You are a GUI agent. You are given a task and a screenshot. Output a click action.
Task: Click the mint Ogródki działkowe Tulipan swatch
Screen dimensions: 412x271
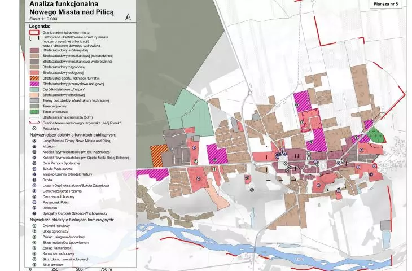[x=34, y=89]
